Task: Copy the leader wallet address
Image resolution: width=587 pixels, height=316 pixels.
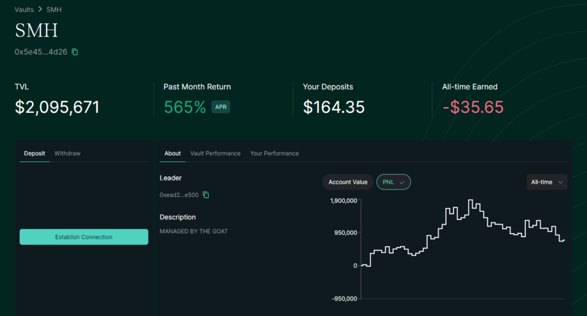Action: pos(206,195)
